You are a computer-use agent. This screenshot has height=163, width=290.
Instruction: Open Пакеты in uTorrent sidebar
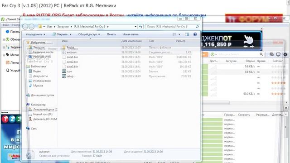pos(13,32)
